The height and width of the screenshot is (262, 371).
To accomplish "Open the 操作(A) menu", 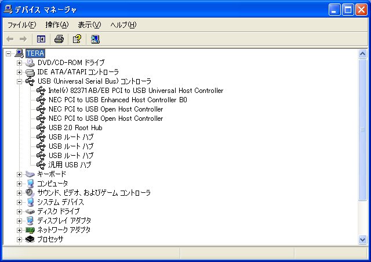I will point(57,24).
